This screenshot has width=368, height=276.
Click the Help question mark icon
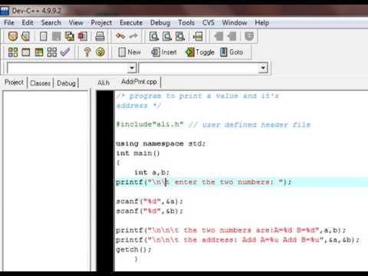(x=87, y=52)
